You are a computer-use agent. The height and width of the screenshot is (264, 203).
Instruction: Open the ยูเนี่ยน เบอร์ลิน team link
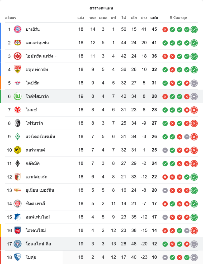click(40, 190)
